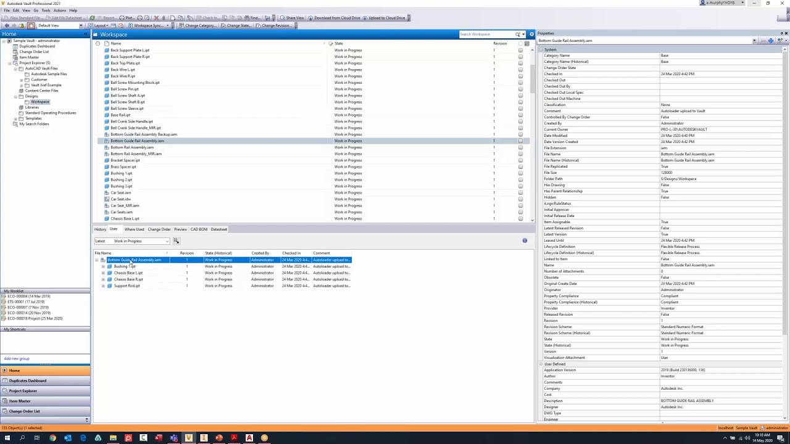Viewport: 790px width, 444px height.
Task: Expand the Customer folder node
Action: pos(21,80)
